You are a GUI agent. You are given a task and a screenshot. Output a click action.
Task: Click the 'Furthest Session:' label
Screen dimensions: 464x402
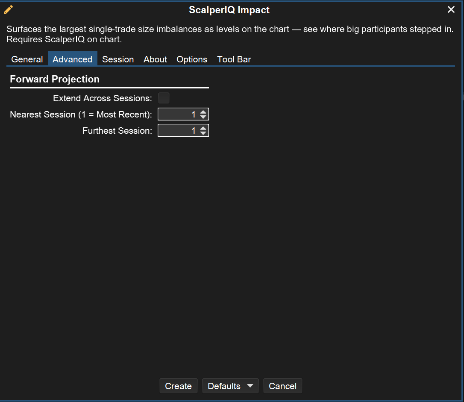117,131
